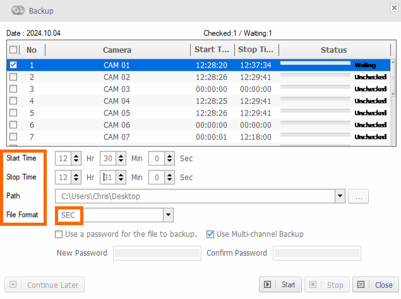Click the Status column header
This screenshot has width=401, height=299.
point(334,50)
